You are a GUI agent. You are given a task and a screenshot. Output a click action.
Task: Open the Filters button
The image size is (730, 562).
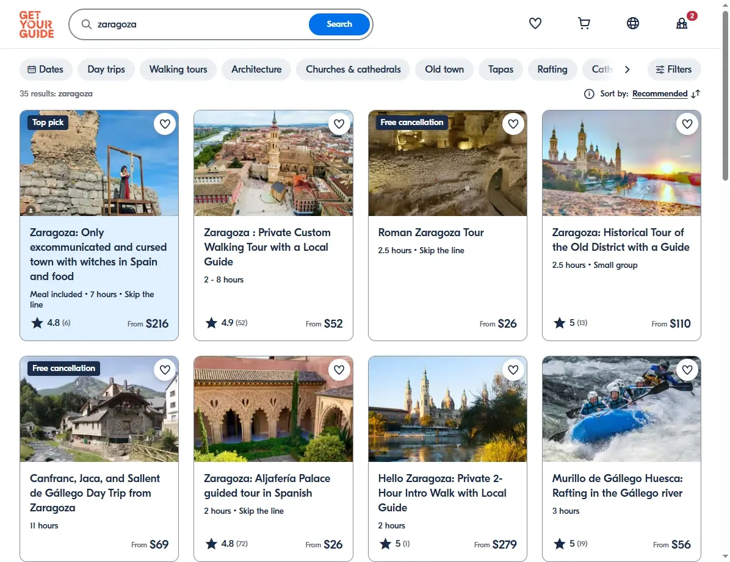tap(674, 70)
